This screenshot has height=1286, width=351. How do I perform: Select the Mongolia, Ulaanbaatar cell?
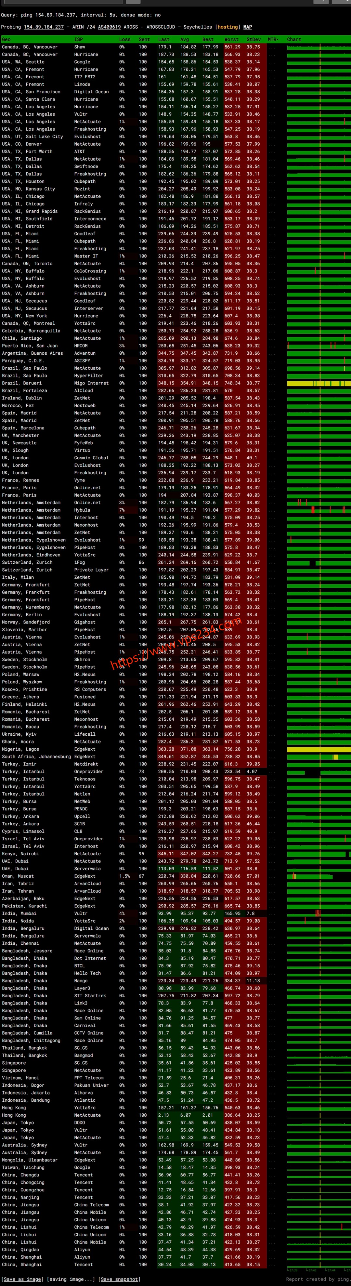tap(30, 1160)
